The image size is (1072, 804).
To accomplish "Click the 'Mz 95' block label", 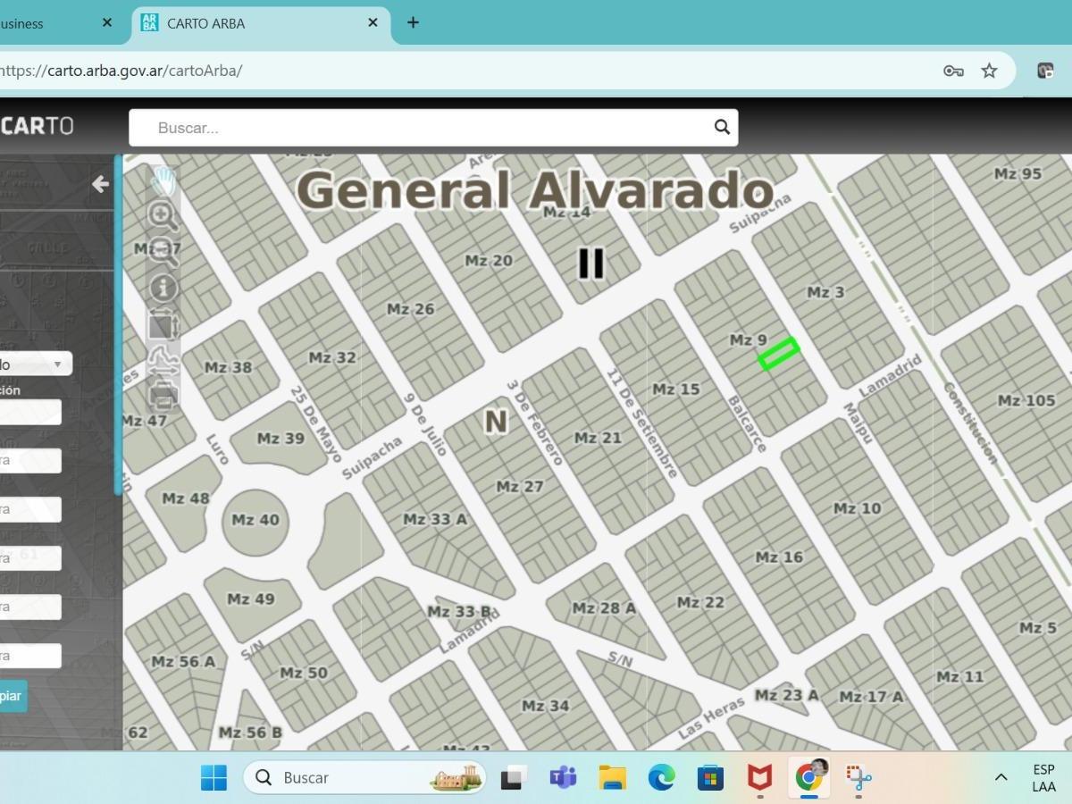I will coord(1018,173).
